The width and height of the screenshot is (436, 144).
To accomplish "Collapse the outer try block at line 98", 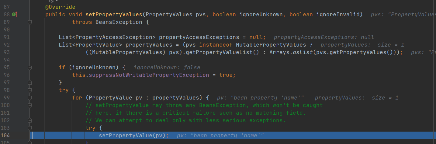I will point(29,90).
